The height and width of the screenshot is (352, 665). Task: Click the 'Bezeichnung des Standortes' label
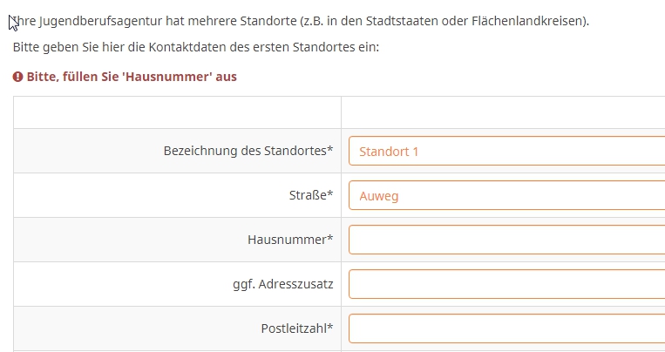tap(244, 151)
